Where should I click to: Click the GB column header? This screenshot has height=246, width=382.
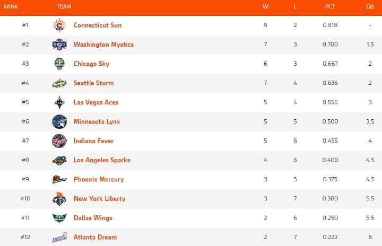coord(370,6)
